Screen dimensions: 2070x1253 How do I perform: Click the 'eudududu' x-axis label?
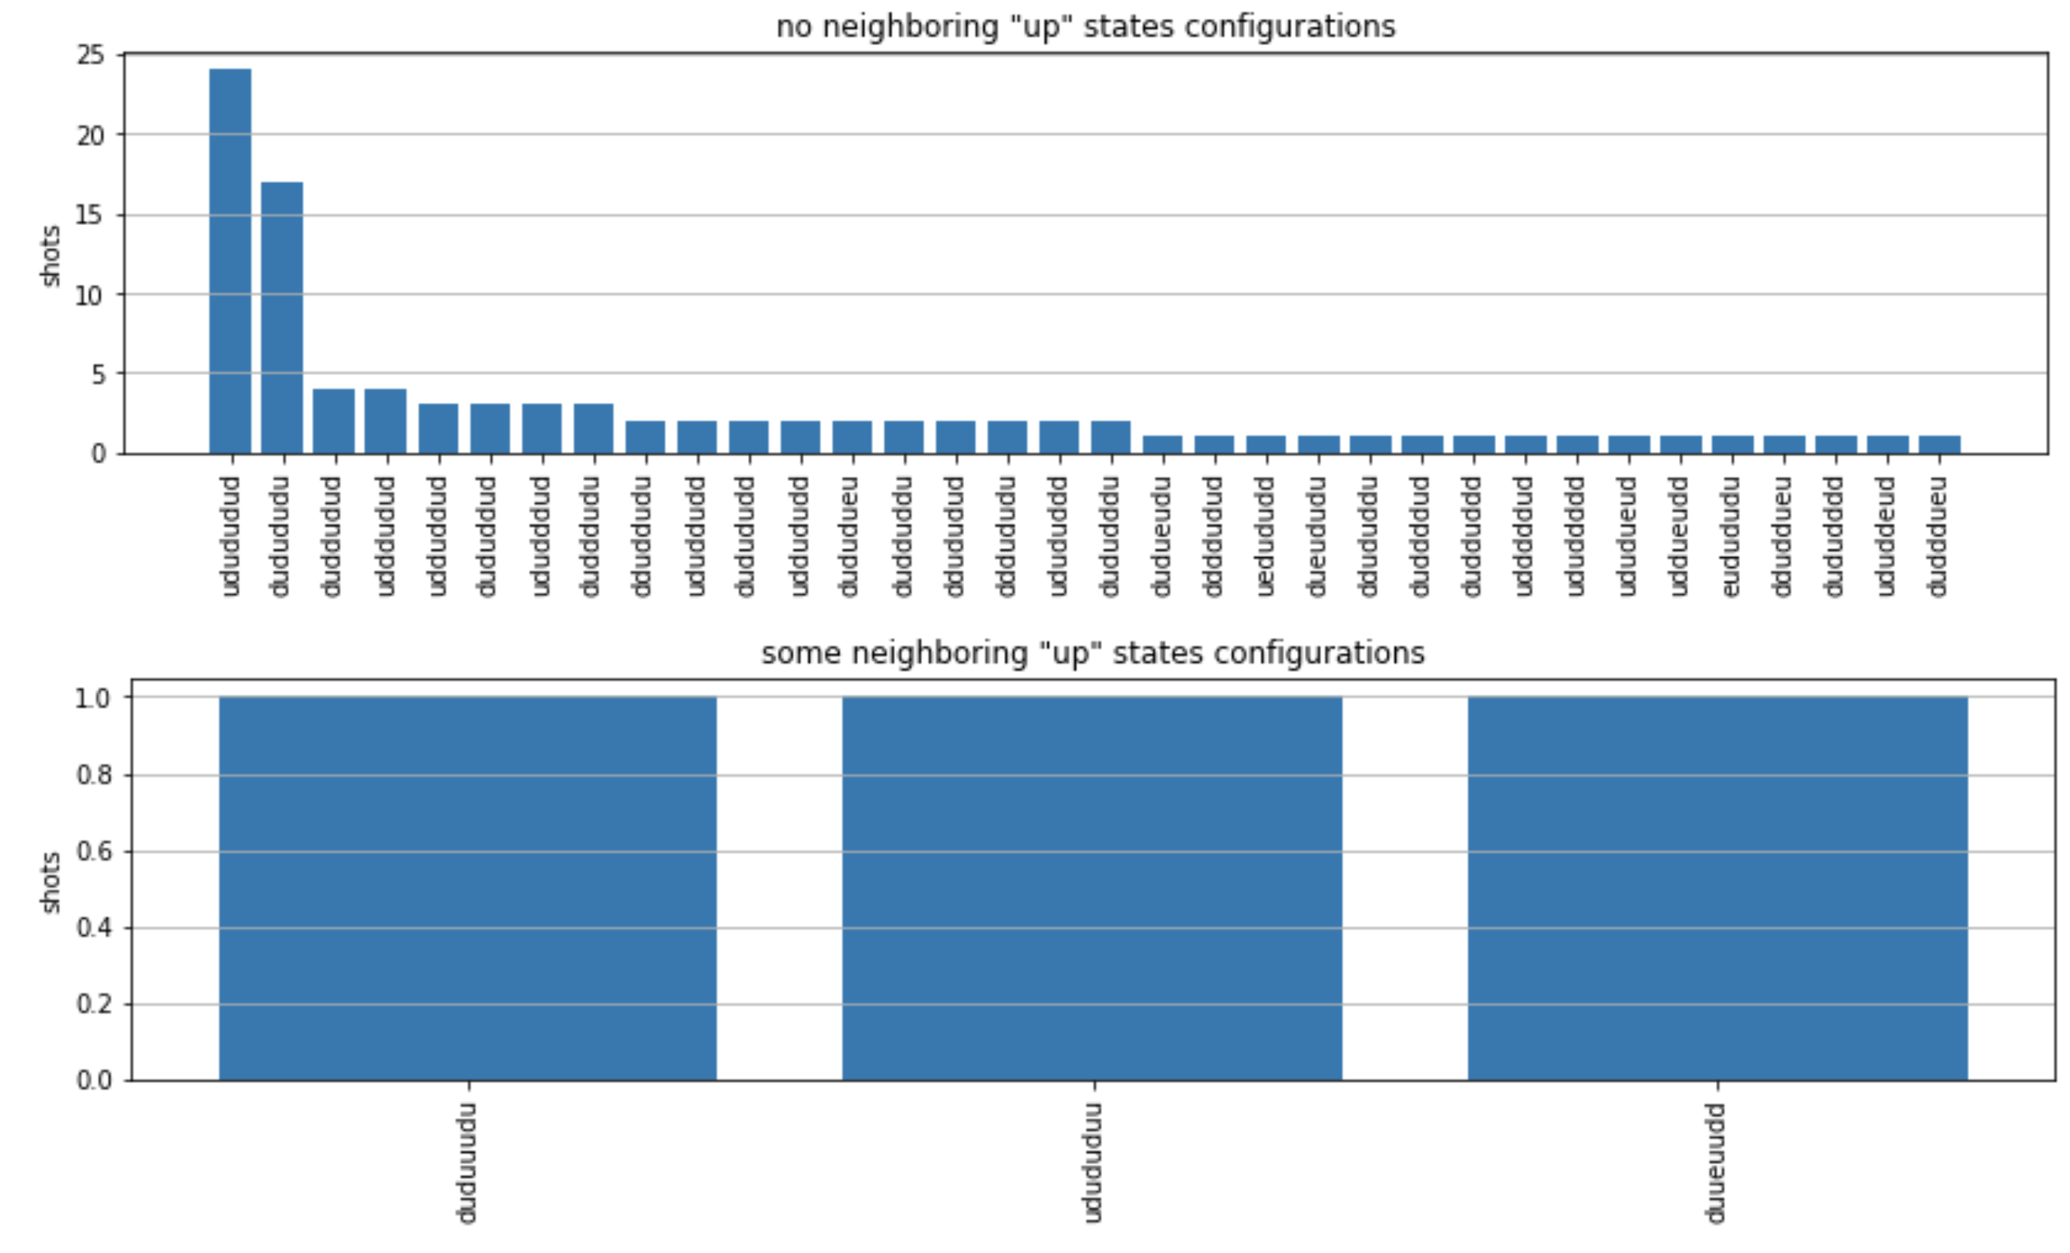[x=1730, y=536]
